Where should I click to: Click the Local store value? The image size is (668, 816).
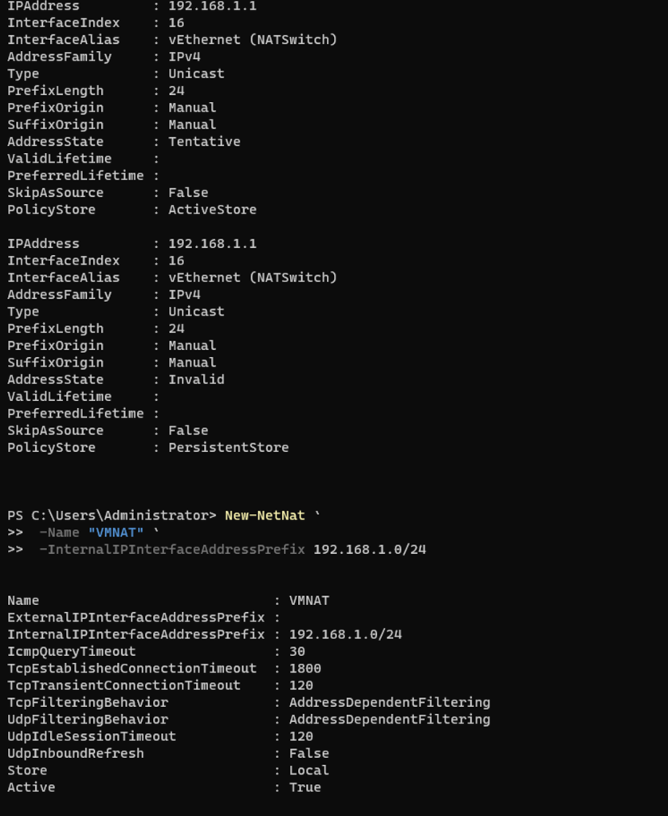[309, 771]
